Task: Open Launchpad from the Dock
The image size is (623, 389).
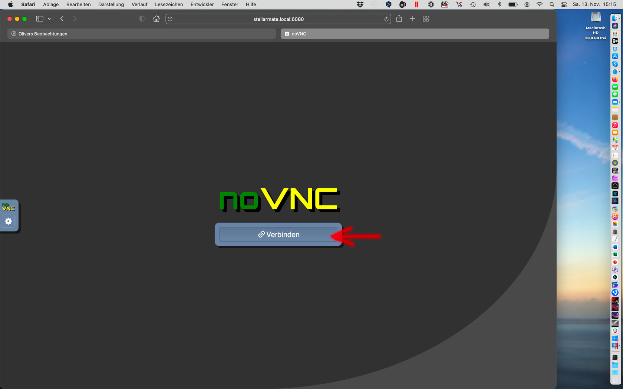Action: [615, 33]
